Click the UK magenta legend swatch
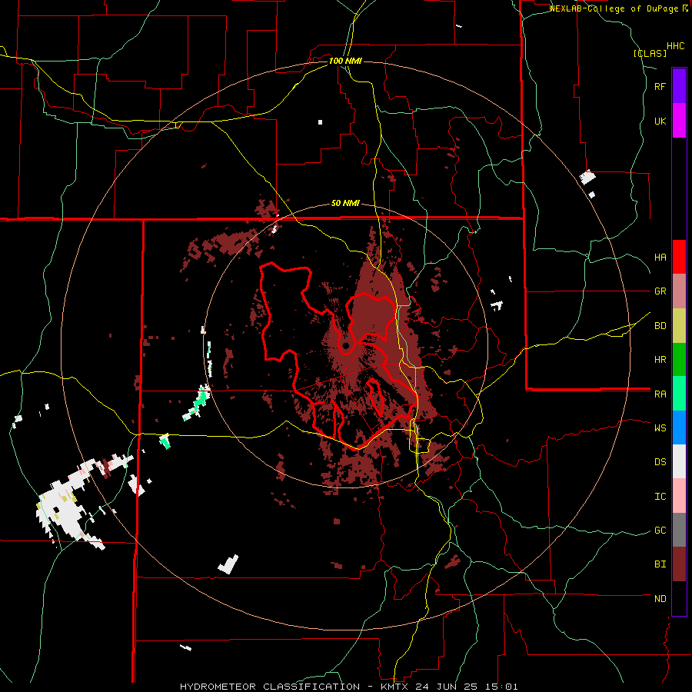Viewport: 692px width, 692px height. [x=679, y=121]
